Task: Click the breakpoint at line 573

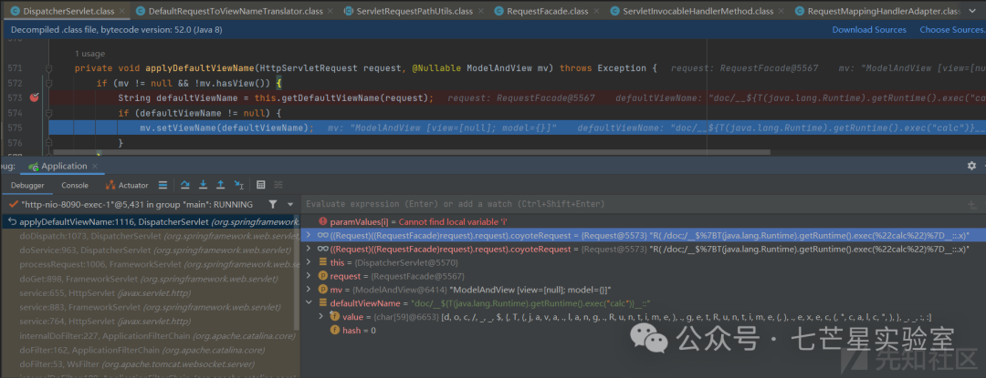Action: (35, 97)
